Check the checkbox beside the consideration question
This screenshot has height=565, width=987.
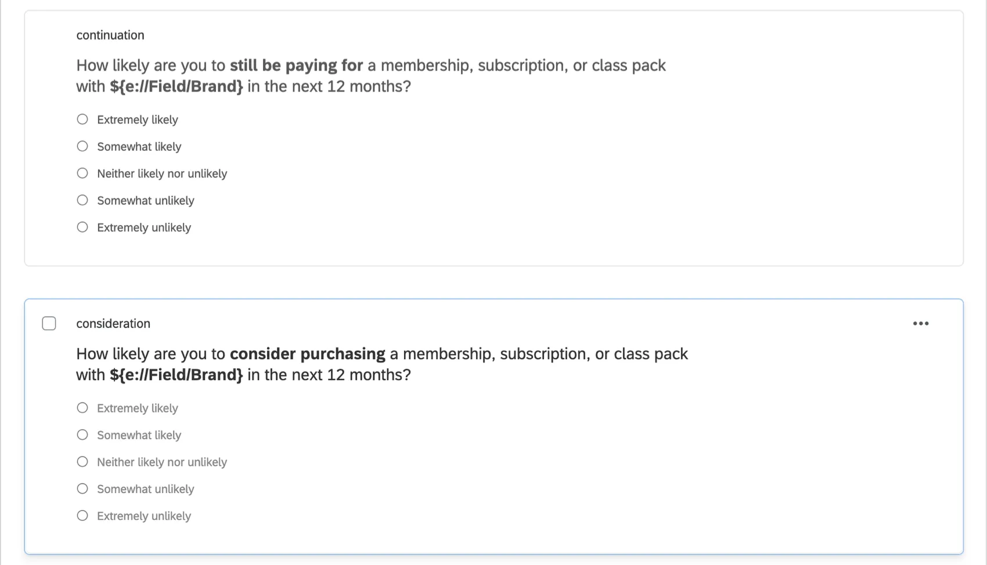point(49,323)
